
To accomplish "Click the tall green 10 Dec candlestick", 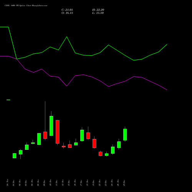I will (51, 126).
